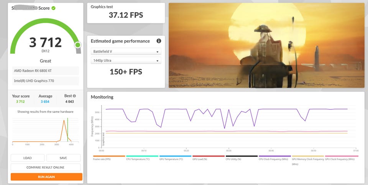Hit the orange RUN AGAIN button
The image size is (368, 185).
click(46, 177)
